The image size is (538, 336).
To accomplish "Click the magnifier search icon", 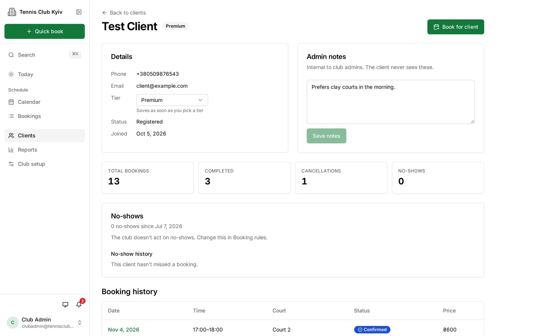I will tap(11, 55).
